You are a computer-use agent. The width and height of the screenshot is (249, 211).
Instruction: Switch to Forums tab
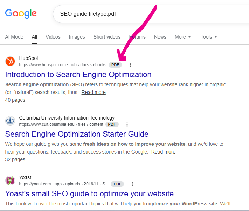(137, 37)
